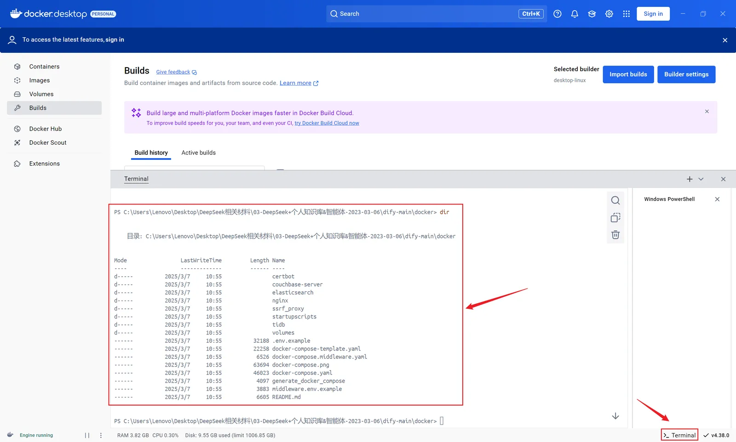Open try Docker Build Cloud now link
The image size is (736, 442).
327,123
